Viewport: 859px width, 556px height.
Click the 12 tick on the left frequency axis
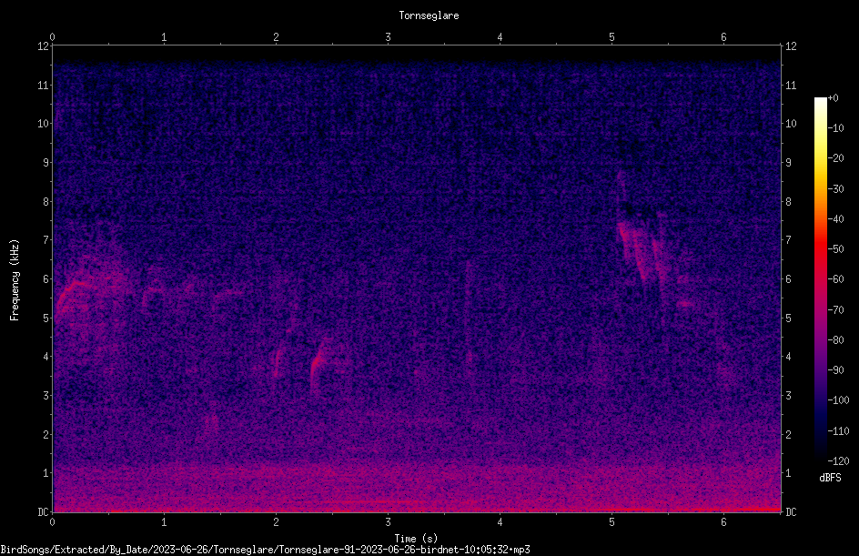pos(43,46)
